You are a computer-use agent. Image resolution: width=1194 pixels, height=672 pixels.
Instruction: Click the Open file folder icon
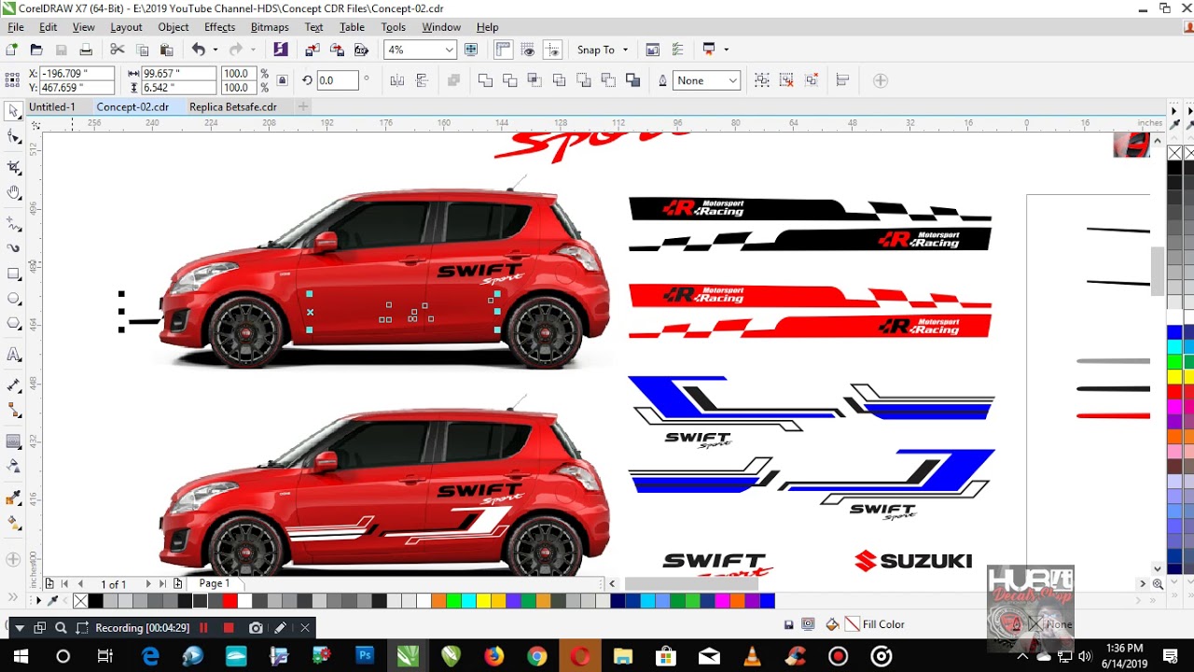tap(36, 49)
